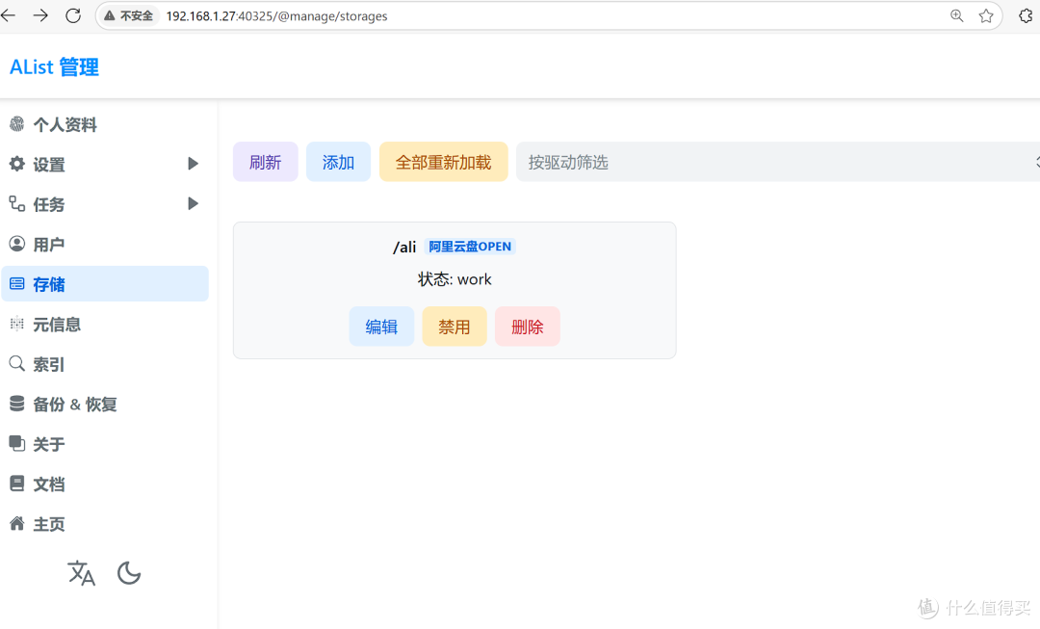Click the 刷新 button
This screenshot has height=629, width=1040.
click(x=266, y=162)
